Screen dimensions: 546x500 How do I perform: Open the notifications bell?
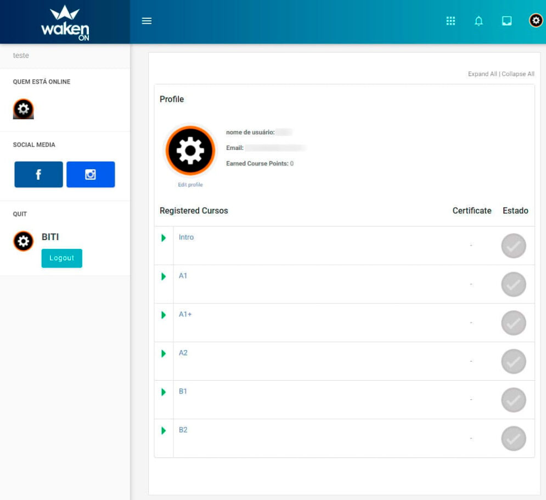479,21
